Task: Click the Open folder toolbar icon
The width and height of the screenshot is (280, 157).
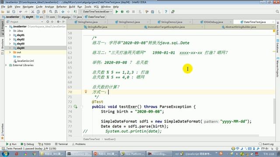Action: click(3, 12)
